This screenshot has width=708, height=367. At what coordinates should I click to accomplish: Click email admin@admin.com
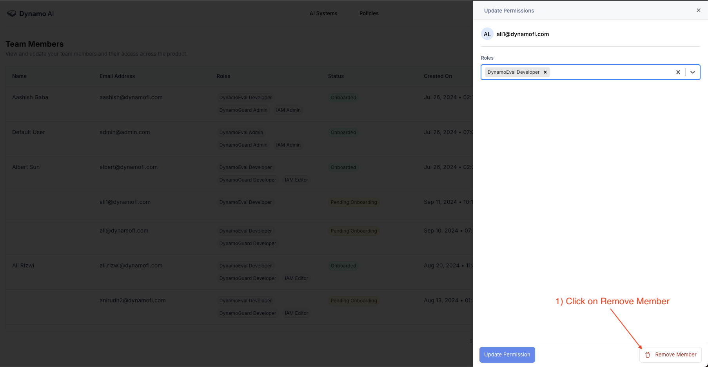click(125, 132)
